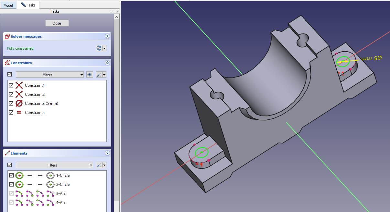Collapse the Solver messages section
This screenshot has width=390, height=212.
pyautogui.click(x=107, y=36)
